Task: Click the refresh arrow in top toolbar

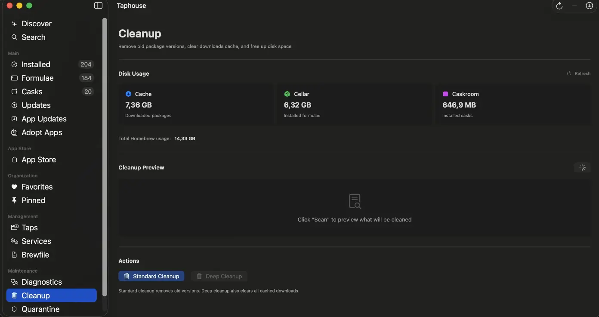Action: [559, 6]
